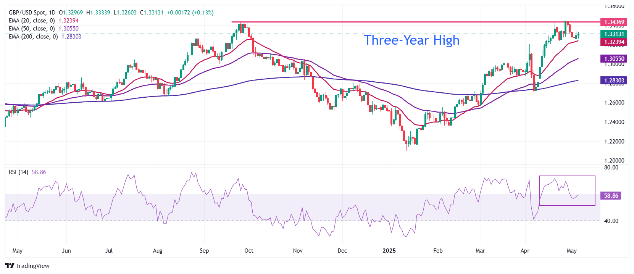Click the GBP/USD Spot chart title

32,13
